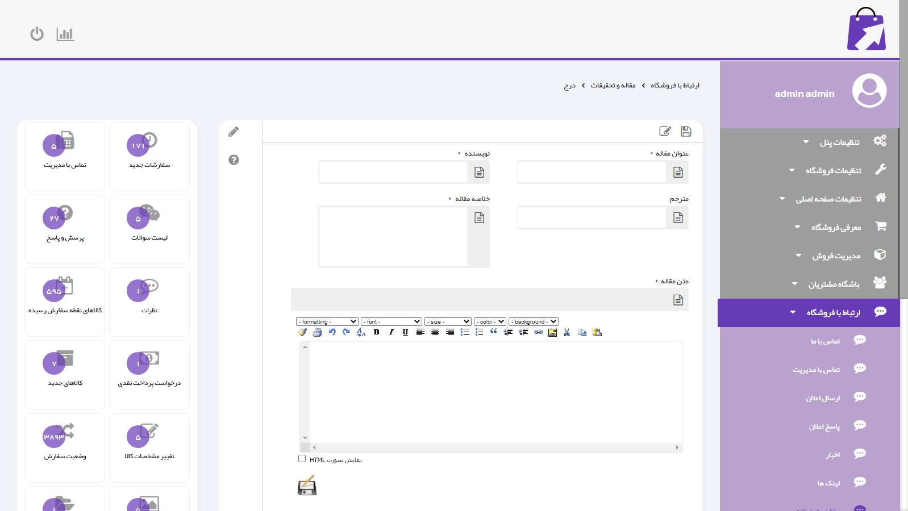
Task: Open the تماس با ما sidebar item
Action: pyautogui.click(x=825, y=341)
